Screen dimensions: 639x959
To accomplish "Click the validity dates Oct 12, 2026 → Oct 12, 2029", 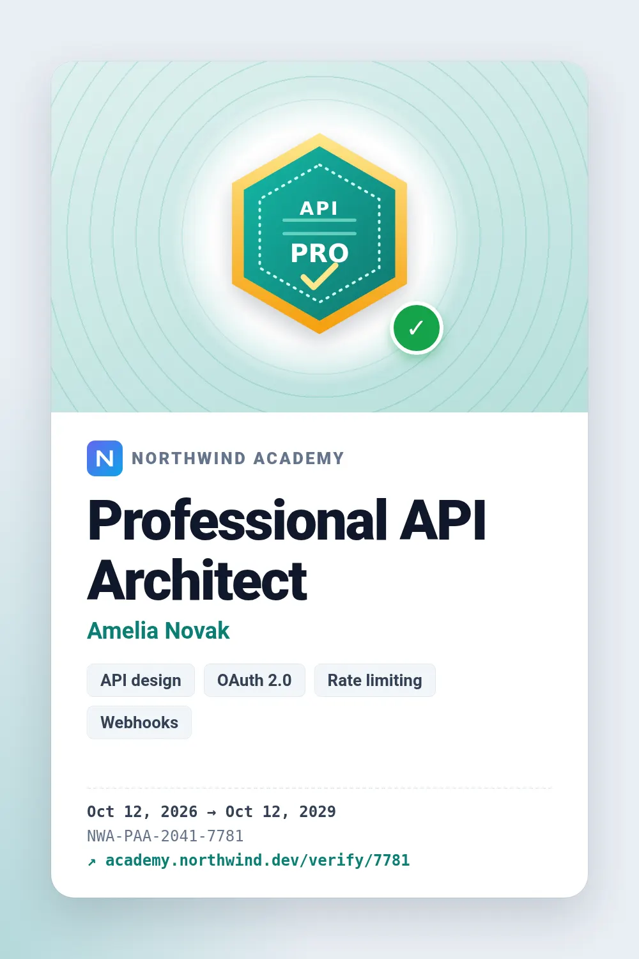I will [x=212, y=811].
